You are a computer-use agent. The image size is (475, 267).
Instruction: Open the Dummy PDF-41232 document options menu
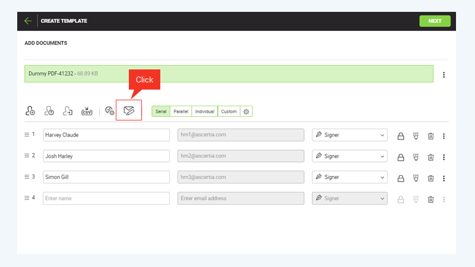[444, 75]
